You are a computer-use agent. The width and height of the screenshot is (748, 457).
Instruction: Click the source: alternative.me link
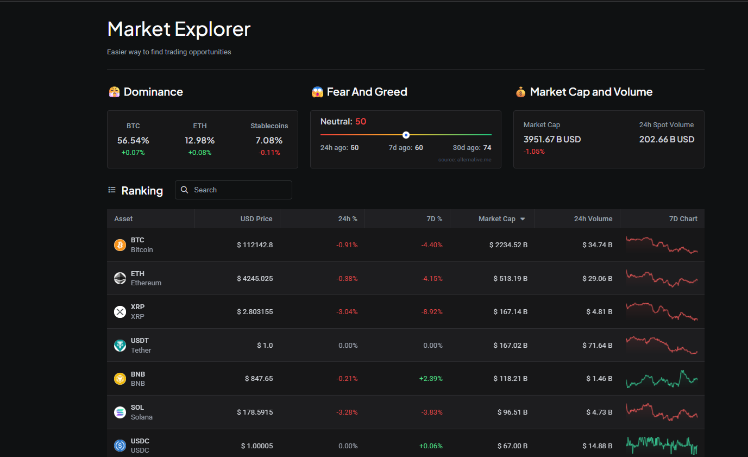[x=465, y=160]
